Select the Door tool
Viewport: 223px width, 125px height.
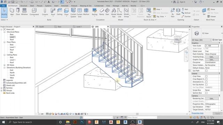coord(18,11)
